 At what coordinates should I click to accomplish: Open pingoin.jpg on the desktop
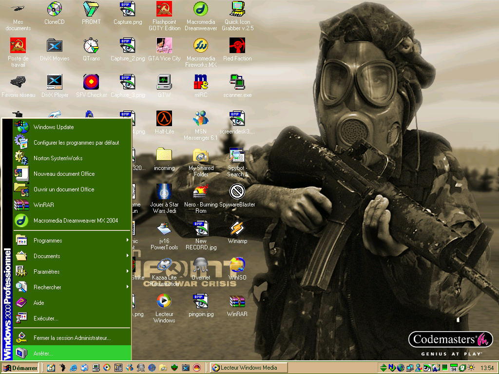tap(201, 305)
